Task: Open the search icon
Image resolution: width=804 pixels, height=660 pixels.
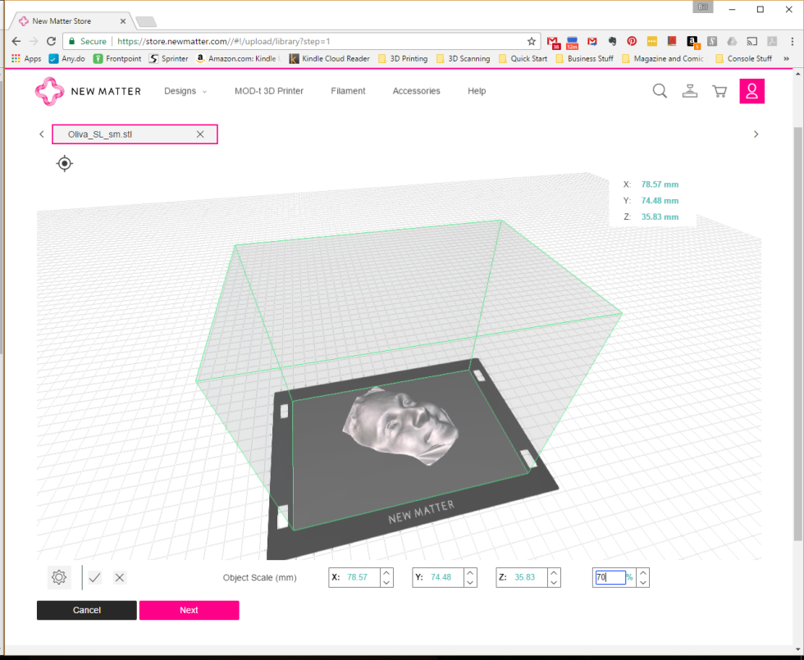Action: (x=660, y=91)
